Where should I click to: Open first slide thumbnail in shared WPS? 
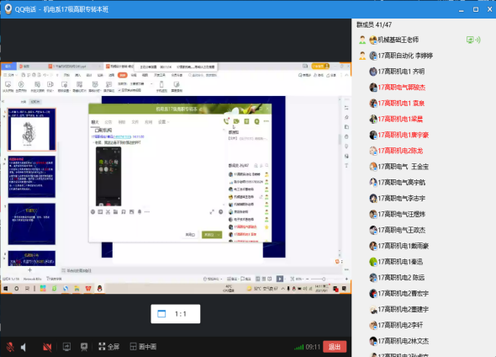32,130
